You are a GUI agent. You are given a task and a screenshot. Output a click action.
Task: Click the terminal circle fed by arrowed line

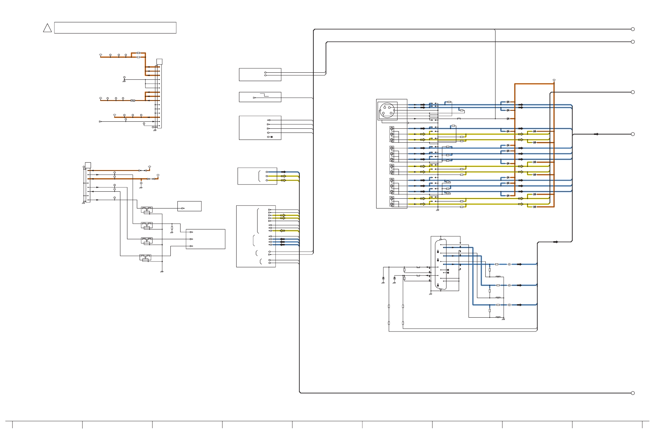[x=633, y=134]
